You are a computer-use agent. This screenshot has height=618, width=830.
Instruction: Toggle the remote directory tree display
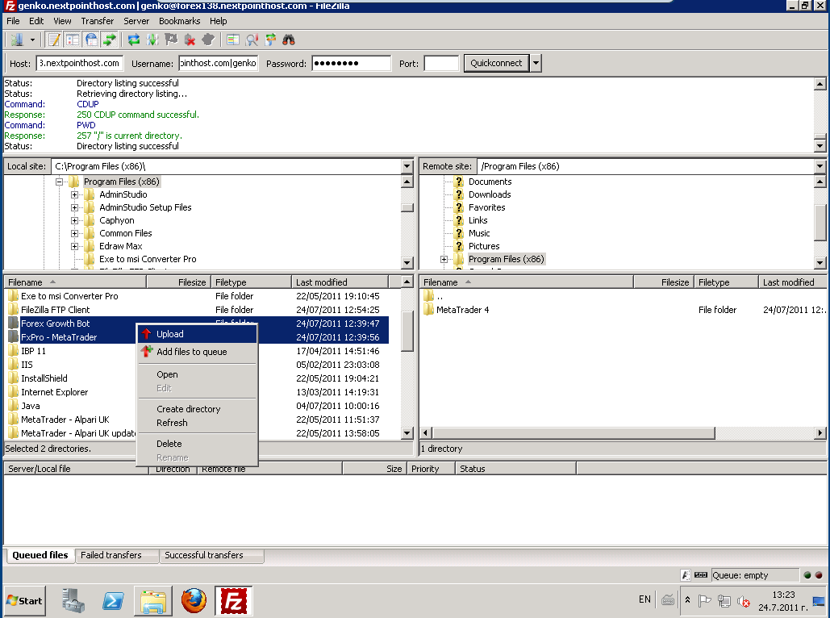click(x=91, y=40)
